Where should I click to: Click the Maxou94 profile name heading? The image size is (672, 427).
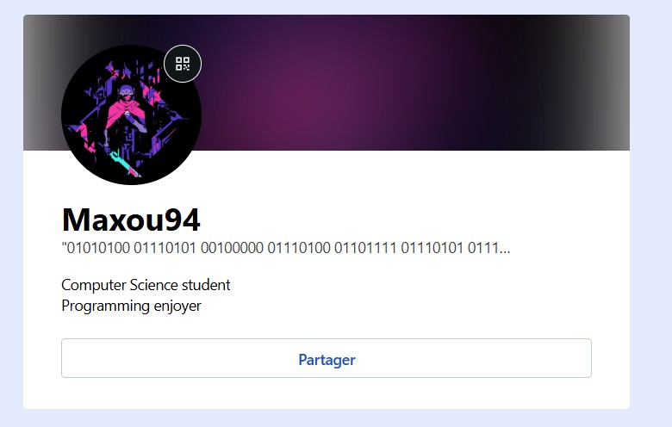131,220
